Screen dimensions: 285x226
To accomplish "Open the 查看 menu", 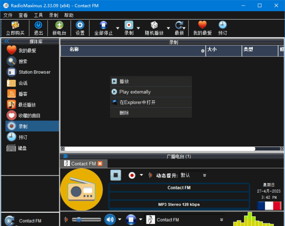I will point(23,15).
